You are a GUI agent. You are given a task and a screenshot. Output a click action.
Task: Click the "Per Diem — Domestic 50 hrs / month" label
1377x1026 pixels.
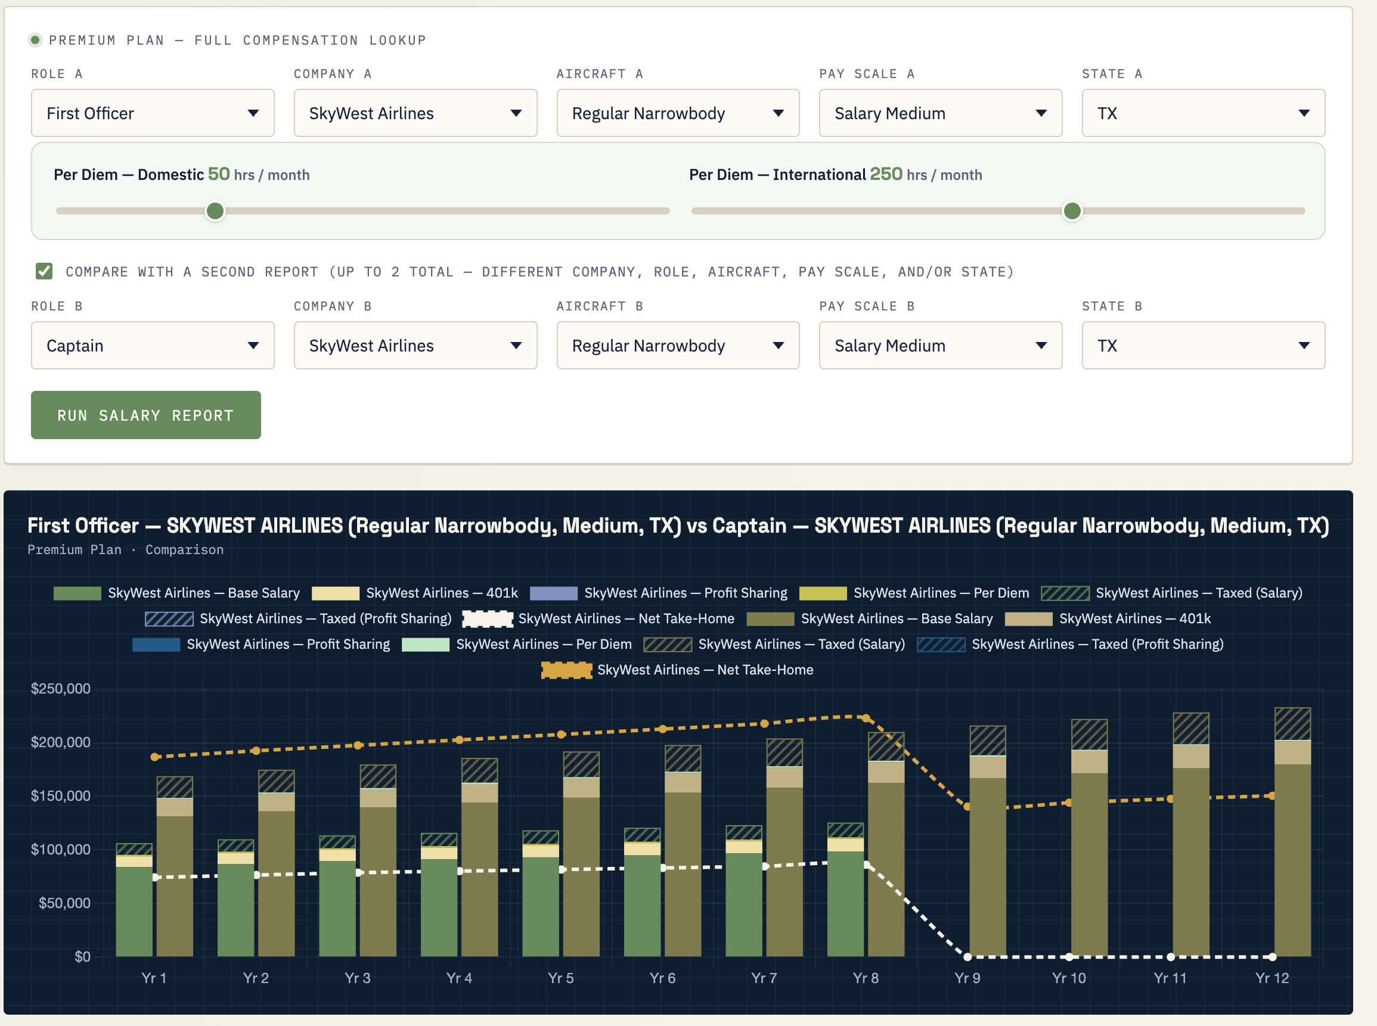point(181,175)
